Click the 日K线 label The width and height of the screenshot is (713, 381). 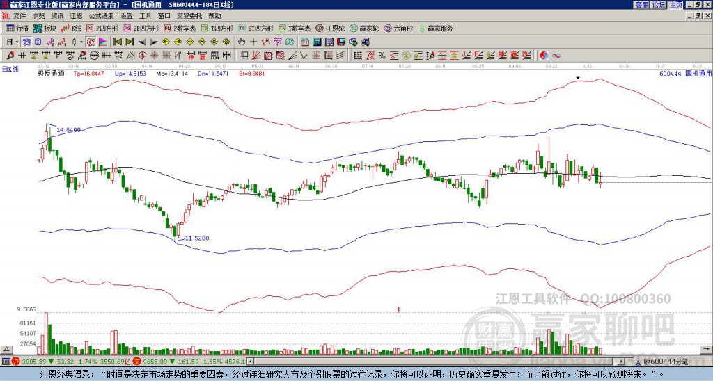pos(10,69)
